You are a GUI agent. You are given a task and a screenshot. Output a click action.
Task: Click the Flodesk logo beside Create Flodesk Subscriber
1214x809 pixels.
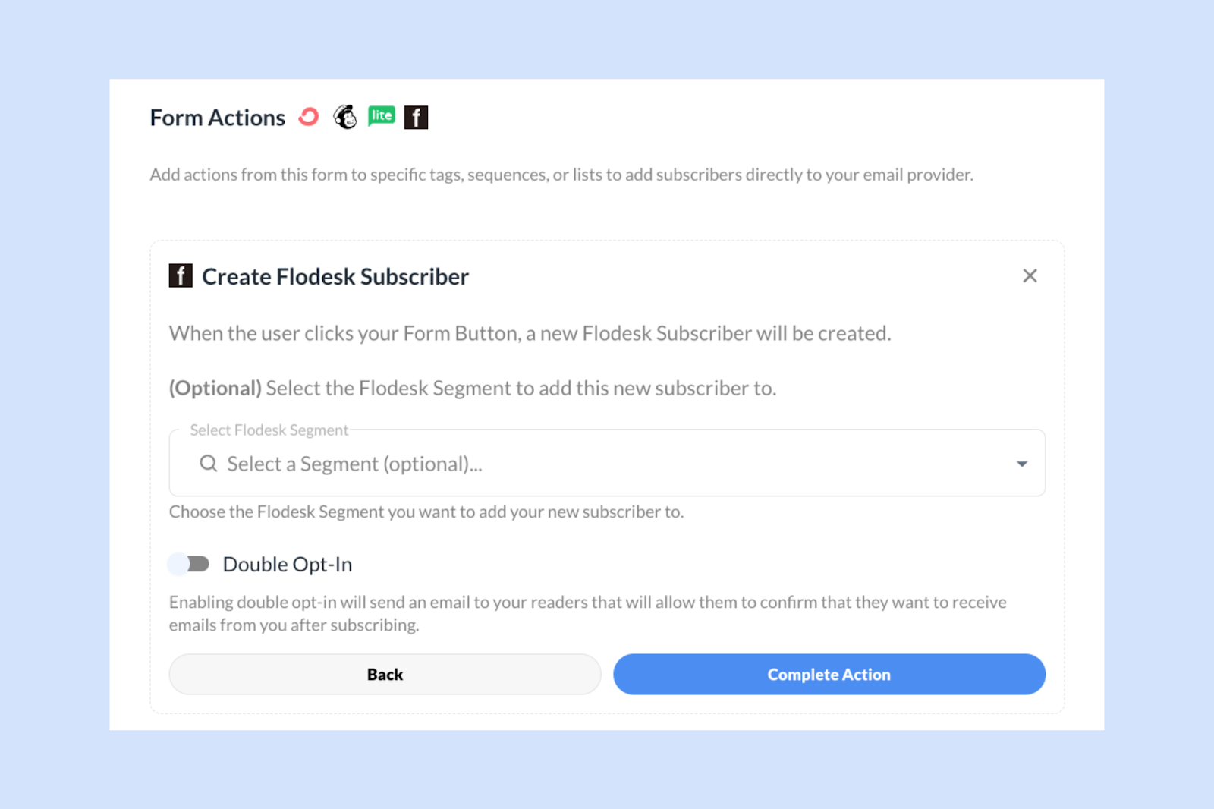click(181, 275)
